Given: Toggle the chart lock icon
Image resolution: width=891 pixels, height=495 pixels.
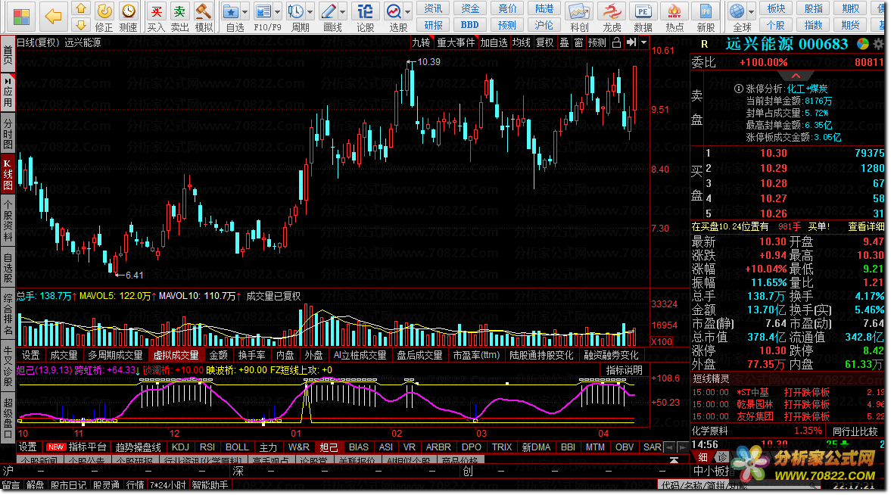Looking at the screenshot, I should click(x=616, y=42).
